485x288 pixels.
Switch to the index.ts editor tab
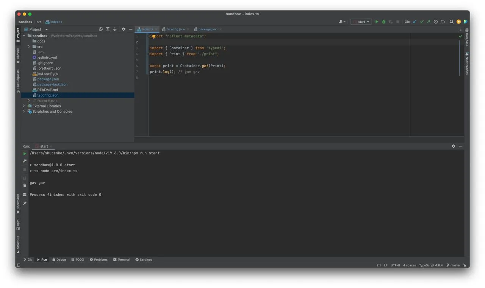point(147,29)
